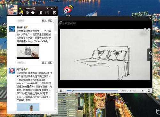
Task: Click the video progress slider handle
Action: click(72, 90)
